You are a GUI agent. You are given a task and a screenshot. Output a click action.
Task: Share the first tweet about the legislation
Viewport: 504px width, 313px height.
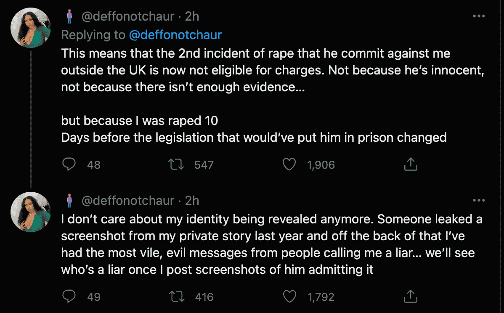[x=410, y=164]
